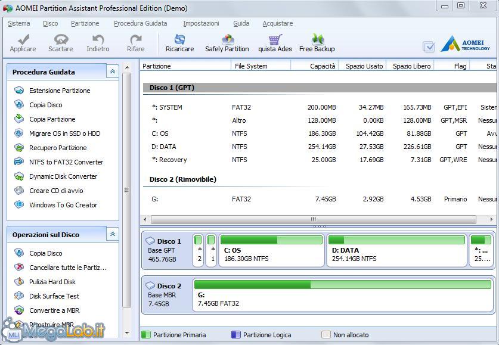Viewport: 499px width, 345px height.
Task: Open the Partizione menu
Action: tap(85, 23)
